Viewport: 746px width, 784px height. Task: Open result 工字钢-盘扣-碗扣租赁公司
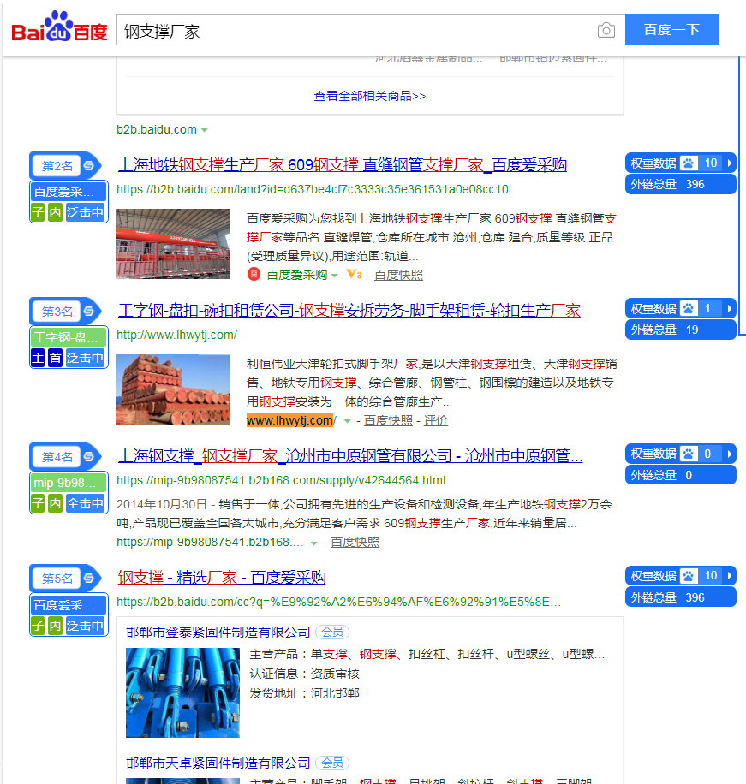coord(349,310)
